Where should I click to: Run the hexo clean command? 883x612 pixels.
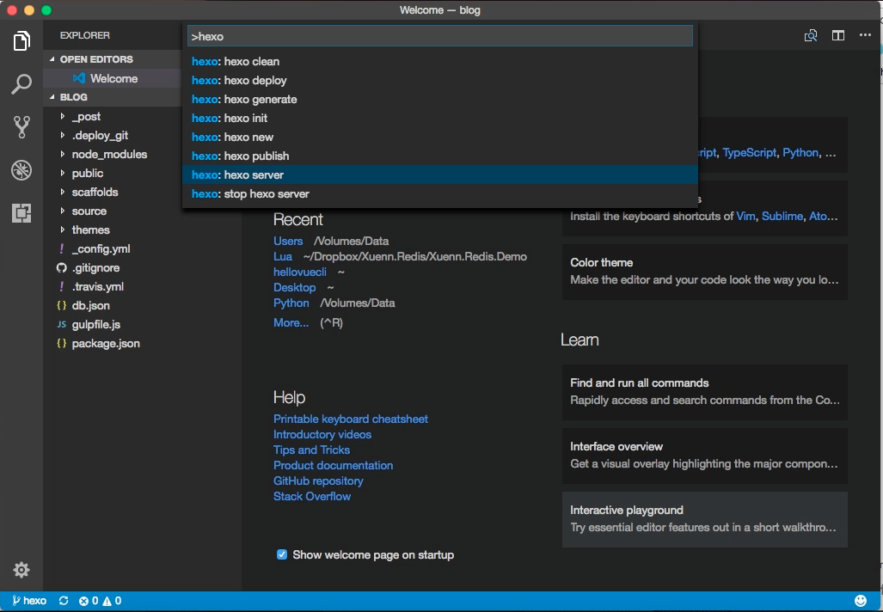pyautogui.click(x=440, y=61)
